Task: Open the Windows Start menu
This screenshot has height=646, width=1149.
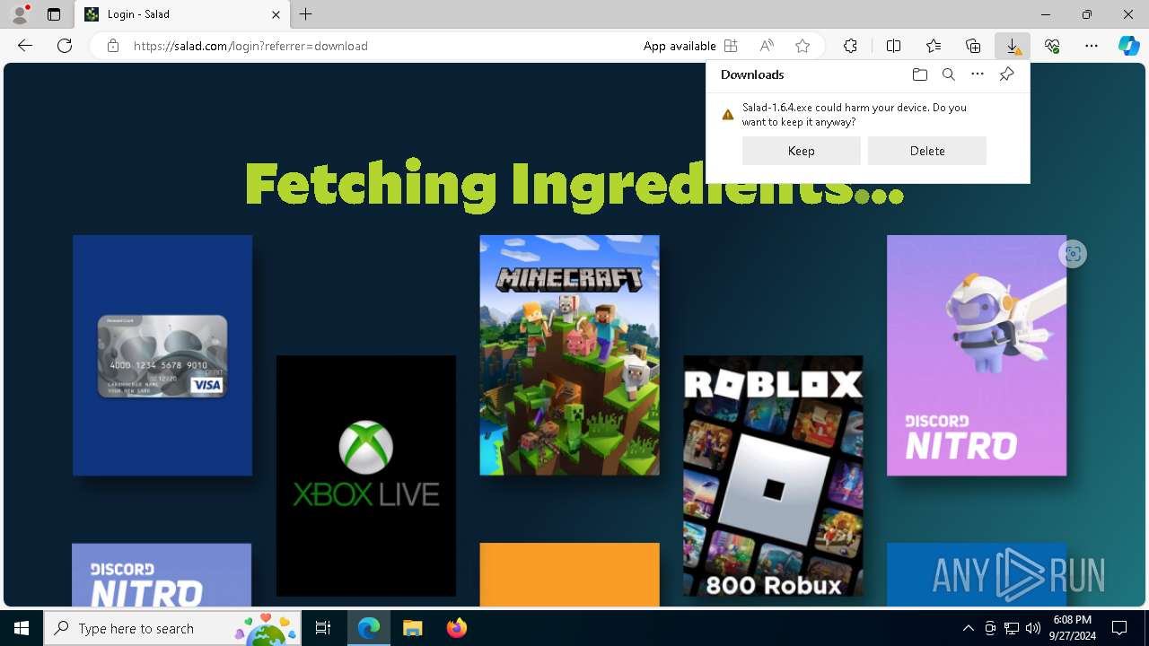Action: 22,628
